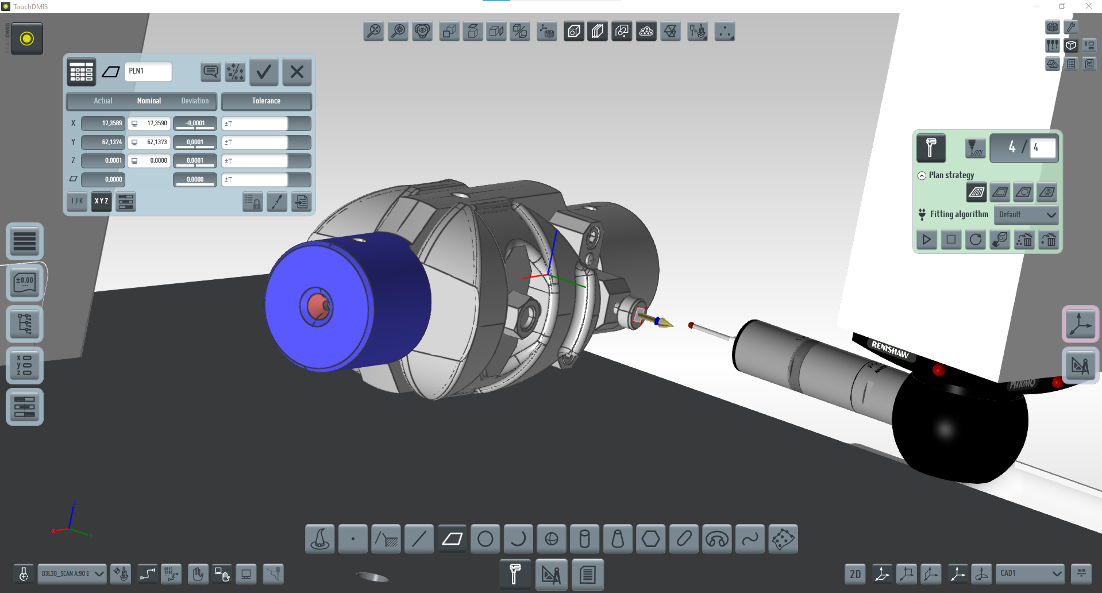
Task: Switch to the Tolerance tab
Action: pos(266,101)
